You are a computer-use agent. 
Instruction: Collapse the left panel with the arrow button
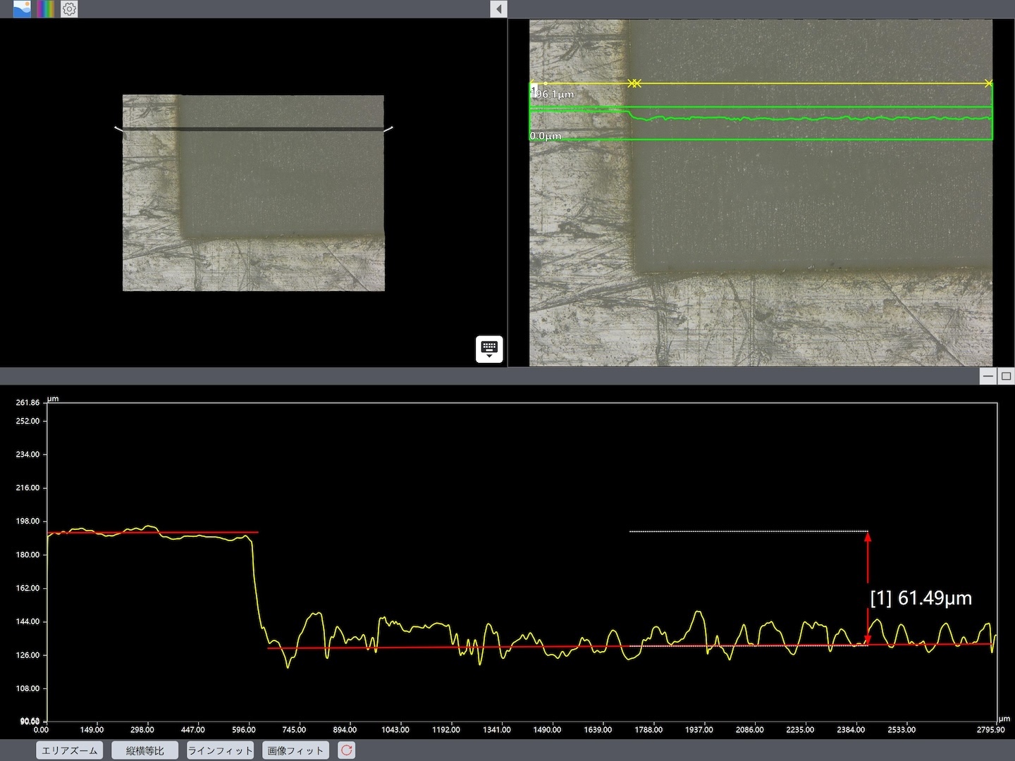click(x=498, y=9)
